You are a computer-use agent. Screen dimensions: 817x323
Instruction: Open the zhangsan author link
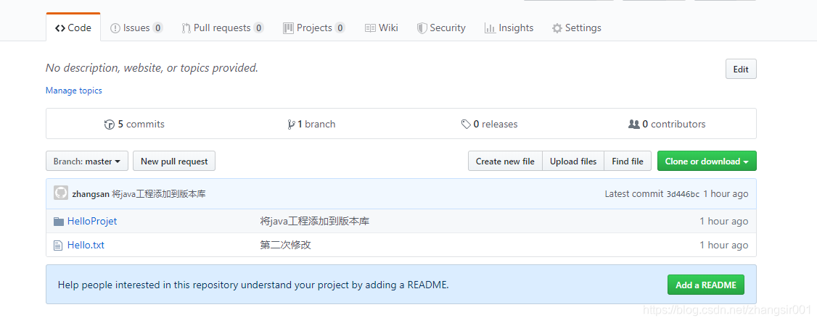(91, 194)
